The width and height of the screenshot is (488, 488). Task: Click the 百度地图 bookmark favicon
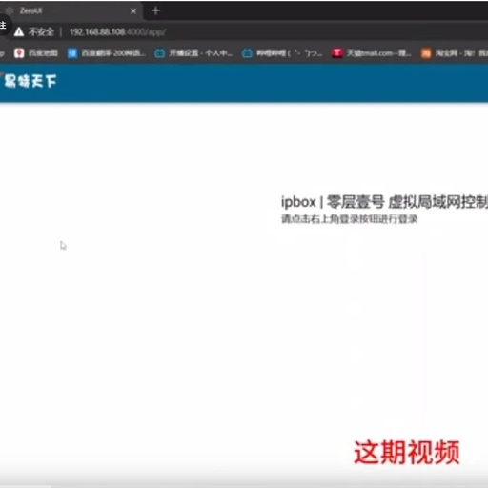pos(19,53)
